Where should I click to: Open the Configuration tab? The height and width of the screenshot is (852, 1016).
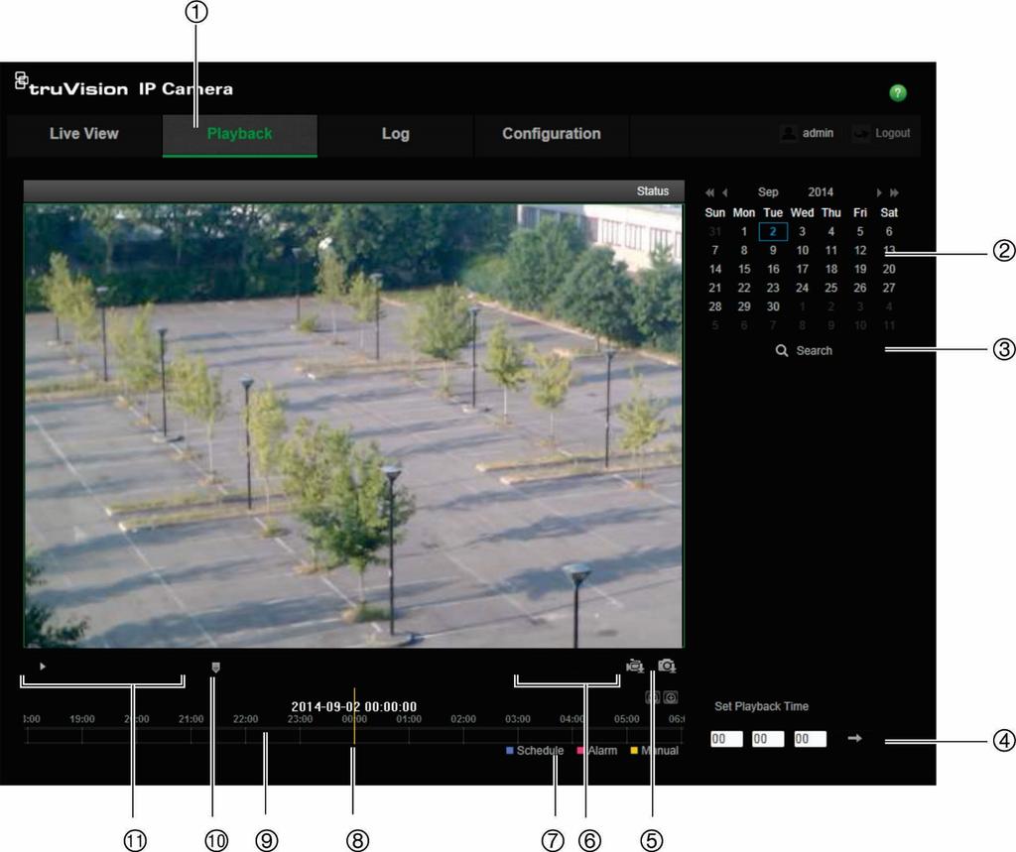click(x=552, y=134)
